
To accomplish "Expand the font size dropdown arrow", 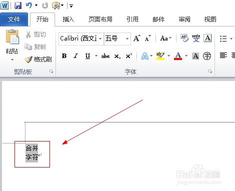I will (x=127, y=38).
